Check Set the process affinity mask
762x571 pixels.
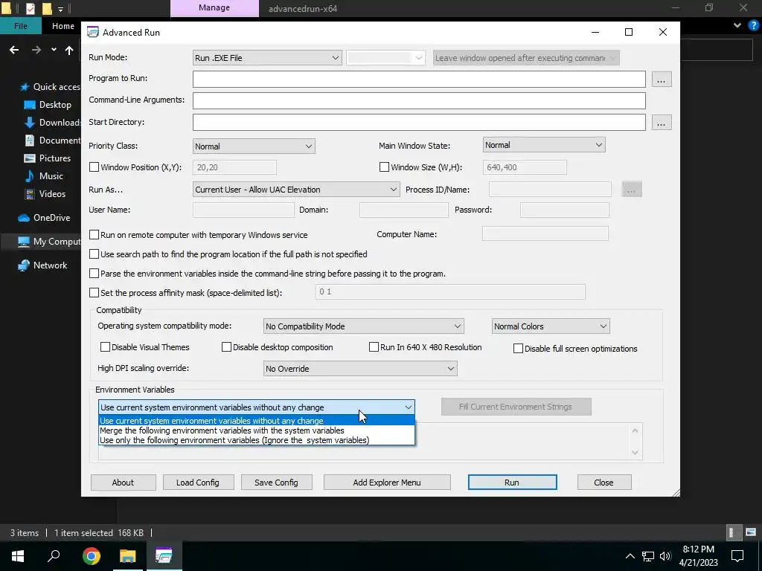(x=95, y=293)
